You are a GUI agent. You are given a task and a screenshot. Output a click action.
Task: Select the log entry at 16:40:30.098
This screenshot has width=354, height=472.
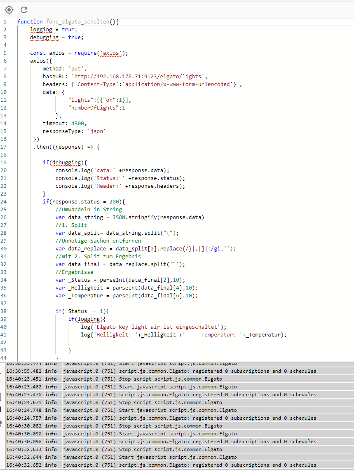pos(180,442)
